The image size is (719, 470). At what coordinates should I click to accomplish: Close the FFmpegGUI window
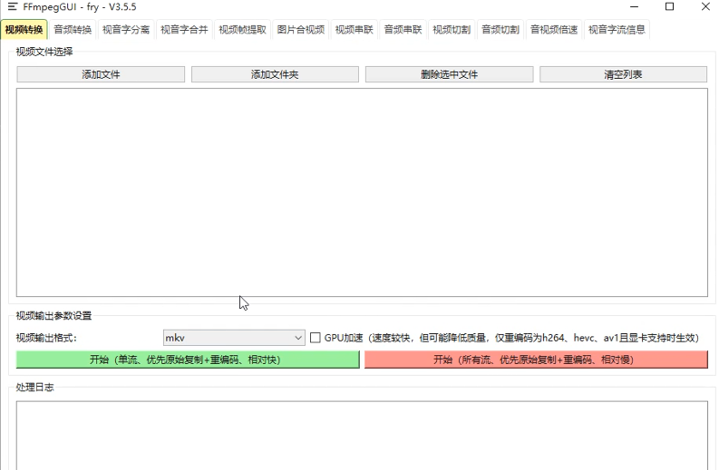705,7
